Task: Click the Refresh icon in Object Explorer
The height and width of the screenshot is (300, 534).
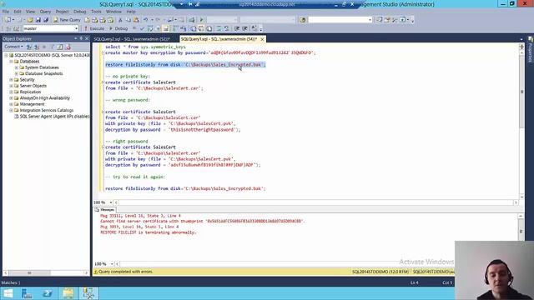Action: (60, 47)
